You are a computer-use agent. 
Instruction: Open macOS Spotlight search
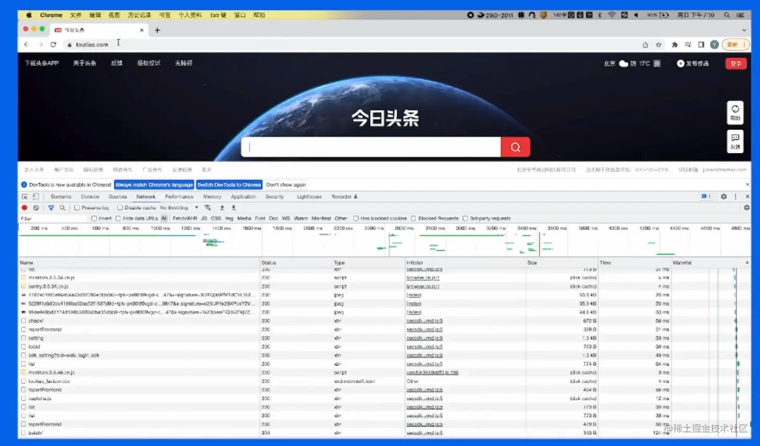click(727, 15)
